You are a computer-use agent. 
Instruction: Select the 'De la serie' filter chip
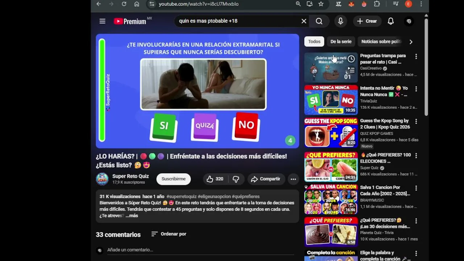point(341,41)
